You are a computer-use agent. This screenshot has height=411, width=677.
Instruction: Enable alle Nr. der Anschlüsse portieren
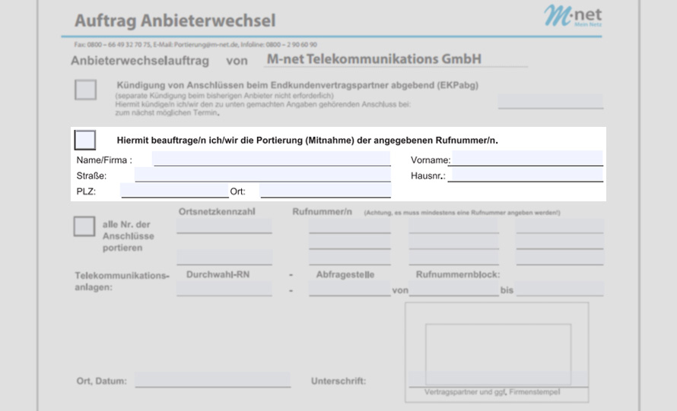pyautogui.click(x=84, y=226)
